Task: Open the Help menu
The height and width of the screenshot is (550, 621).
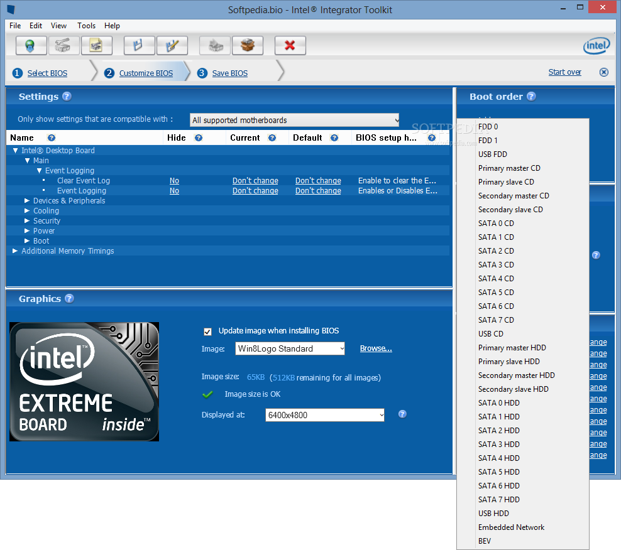Action: click(112, 26)
